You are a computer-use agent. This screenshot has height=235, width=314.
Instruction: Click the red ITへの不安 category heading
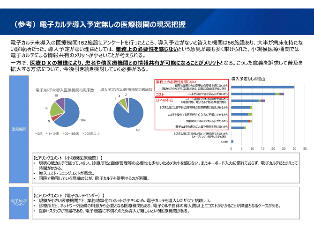click(x=164, y=100)
